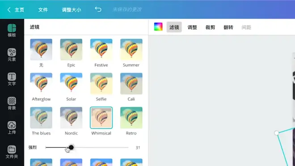This screenshot has width=295, height=166.
Task: Open the 模板 templates panel
Action: [12, 30]
